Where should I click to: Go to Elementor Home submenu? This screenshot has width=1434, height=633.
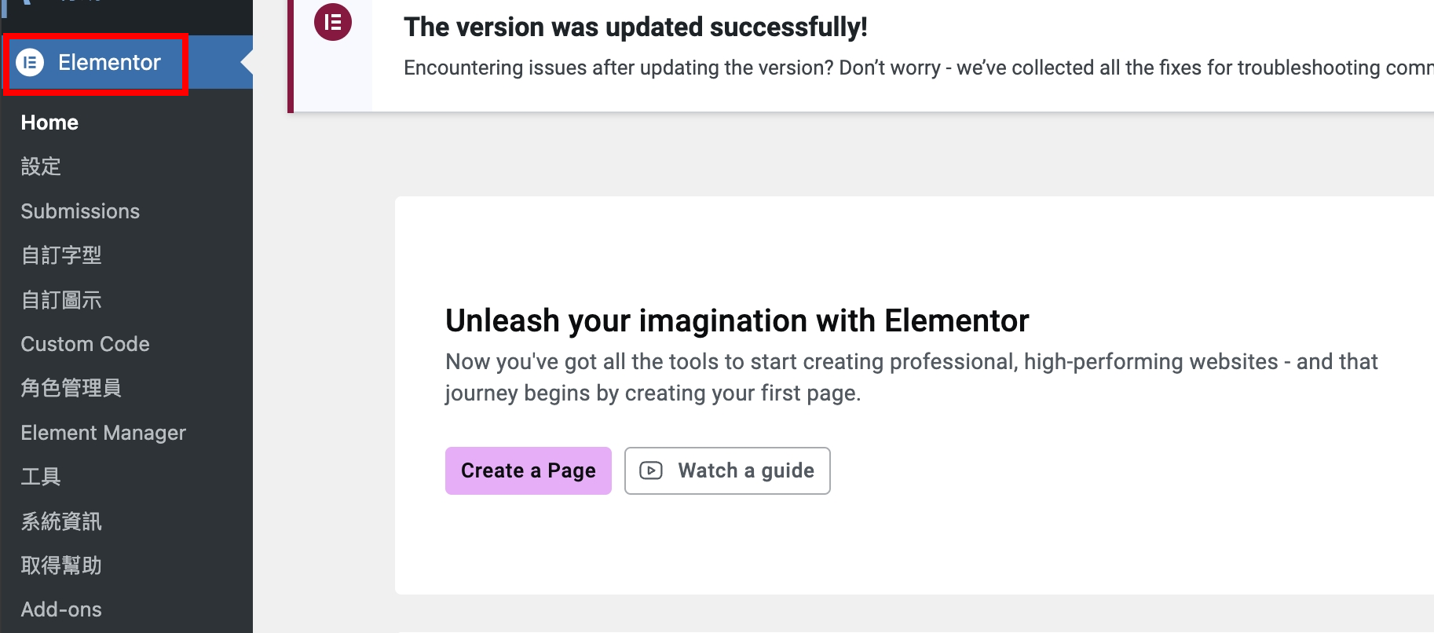[x=49, y=123]
